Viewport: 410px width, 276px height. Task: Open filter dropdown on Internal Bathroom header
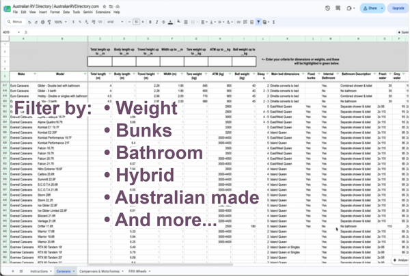click(x=338, y=74)
